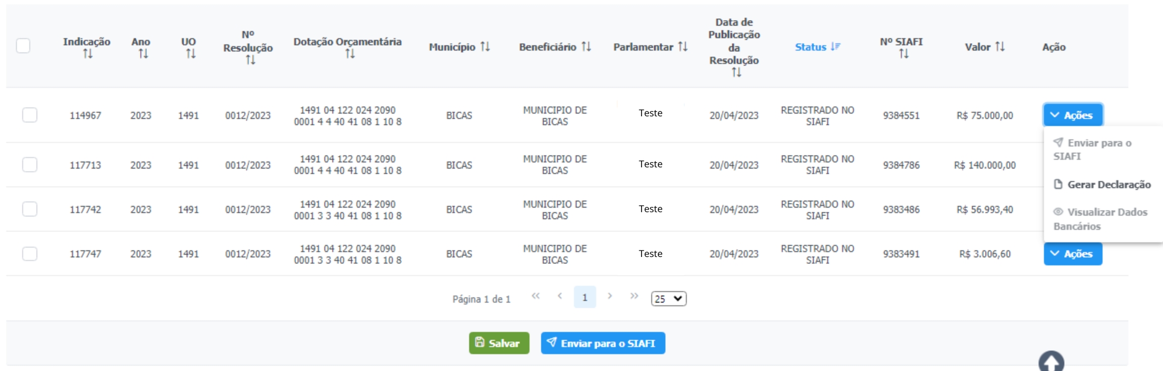Open Ações dropdown for indicação 117747
The width and height of the screenshot is (1163, 371).
coord(1073,254)
